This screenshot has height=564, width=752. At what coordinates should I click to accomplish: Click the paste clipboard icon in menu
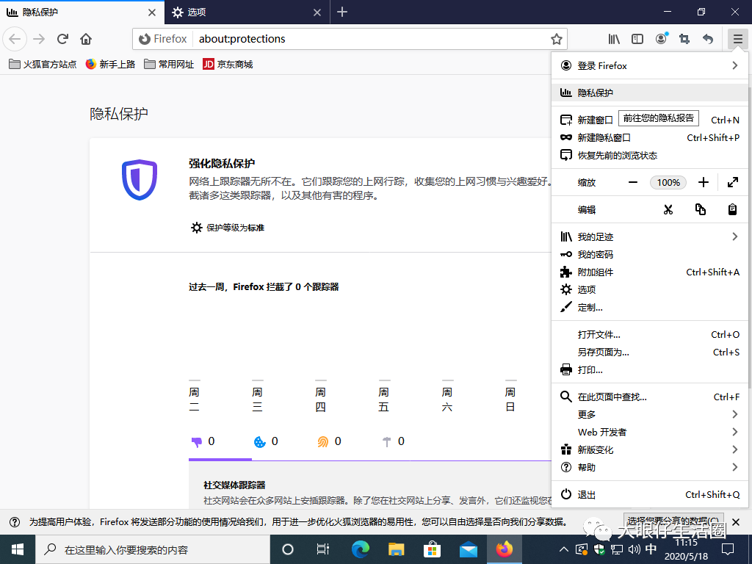732,209
